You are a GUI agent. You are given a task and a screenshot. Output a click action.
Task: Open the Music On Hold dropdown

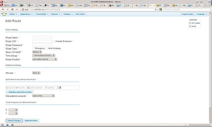click(x=37, y=52)
